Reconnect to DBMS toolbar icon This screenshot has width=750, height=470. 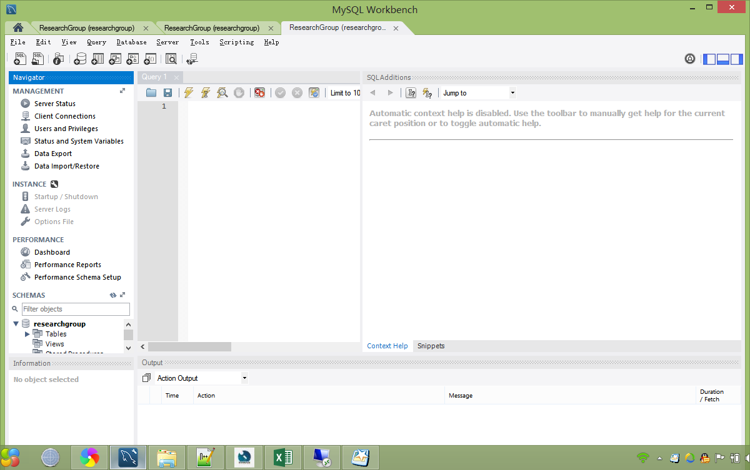pyautogui.click(x=192, y=59)
